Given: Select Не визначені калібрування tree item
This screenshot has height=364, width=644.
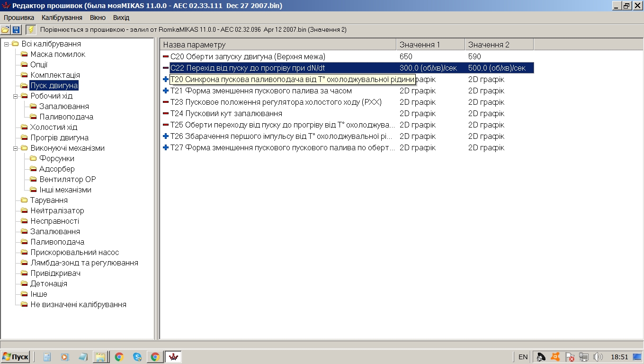Looking at the screenshot, I should (x=78, y=305).
